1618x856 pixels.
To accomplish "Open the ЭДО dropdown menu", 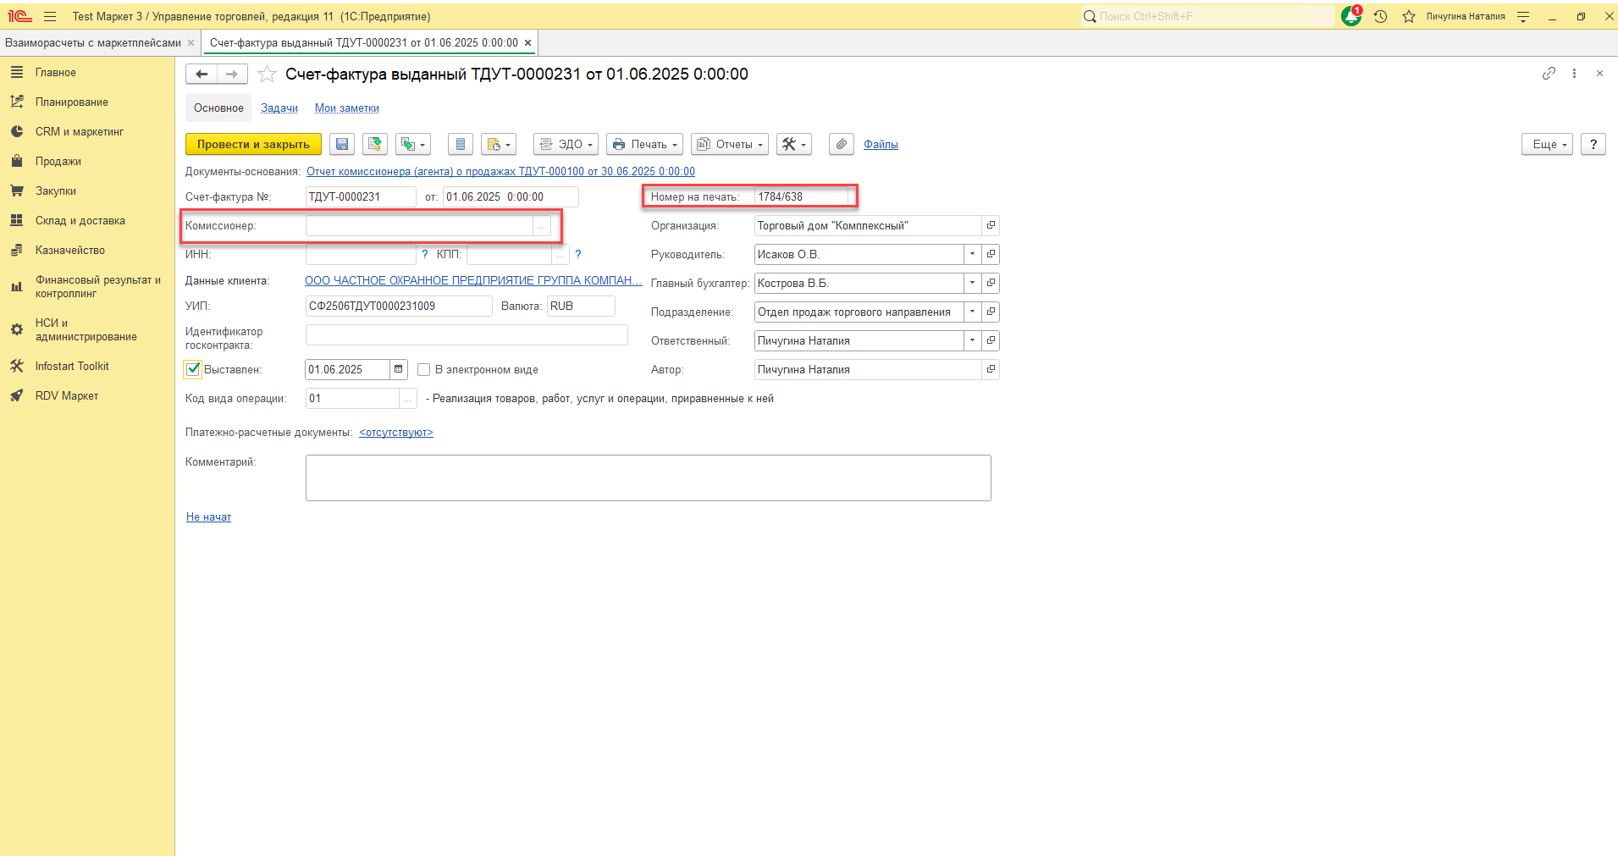I will pos(566,145).
